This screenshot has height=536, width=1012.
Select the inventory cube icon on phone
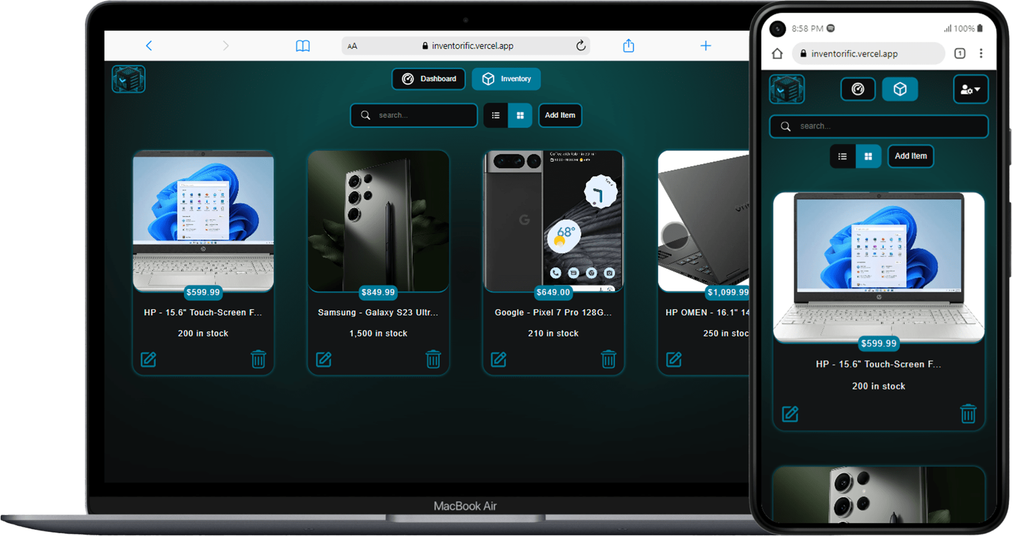(x=900, y=89)
